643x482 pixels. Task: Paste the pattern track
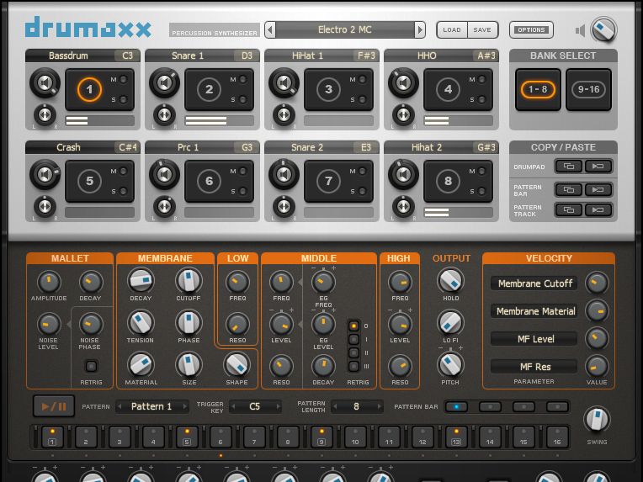tap(598, 209)
